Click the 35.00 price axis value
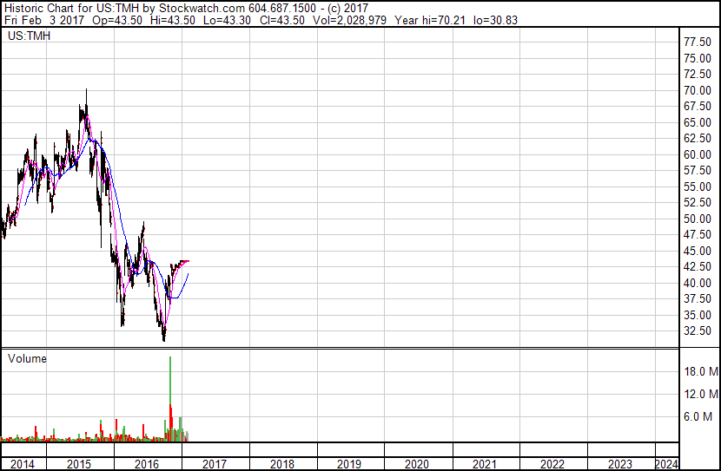 coord(698,316)
